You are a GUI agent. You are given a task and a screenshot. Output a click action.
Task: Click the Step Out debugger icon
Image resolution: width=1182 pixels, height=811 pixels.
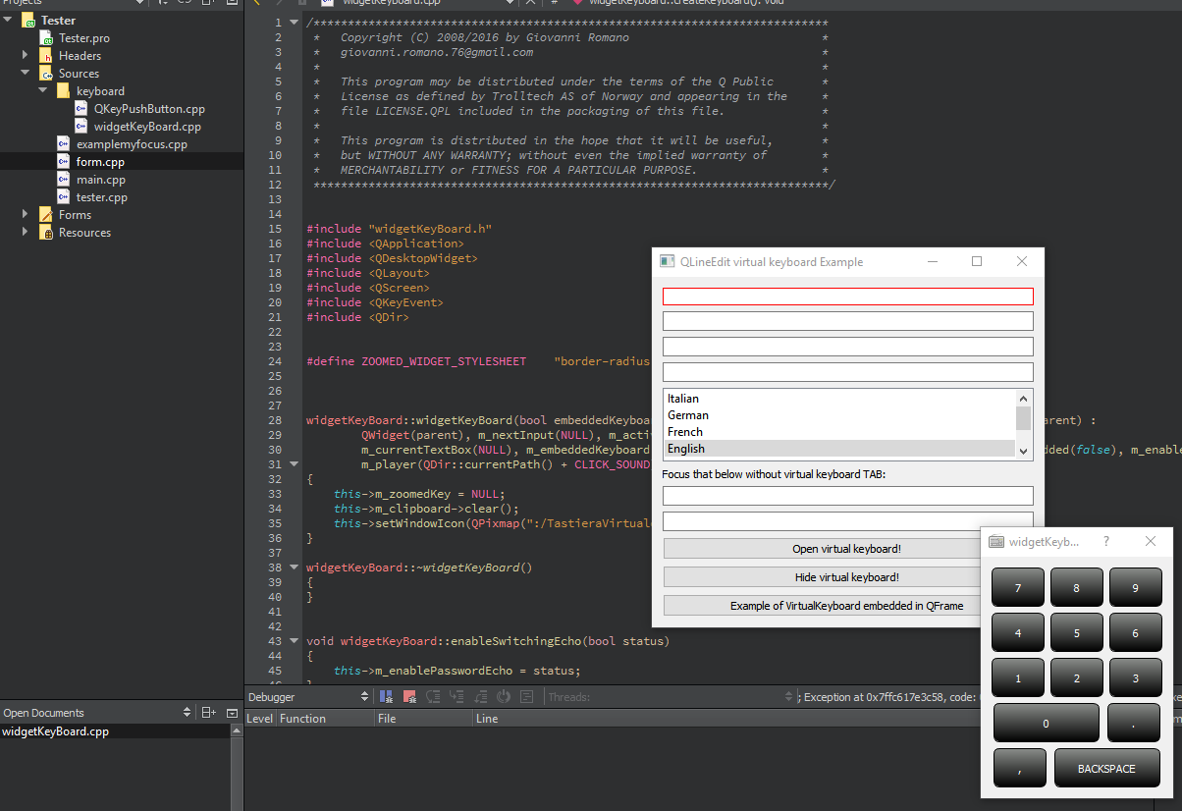(480, 696)
